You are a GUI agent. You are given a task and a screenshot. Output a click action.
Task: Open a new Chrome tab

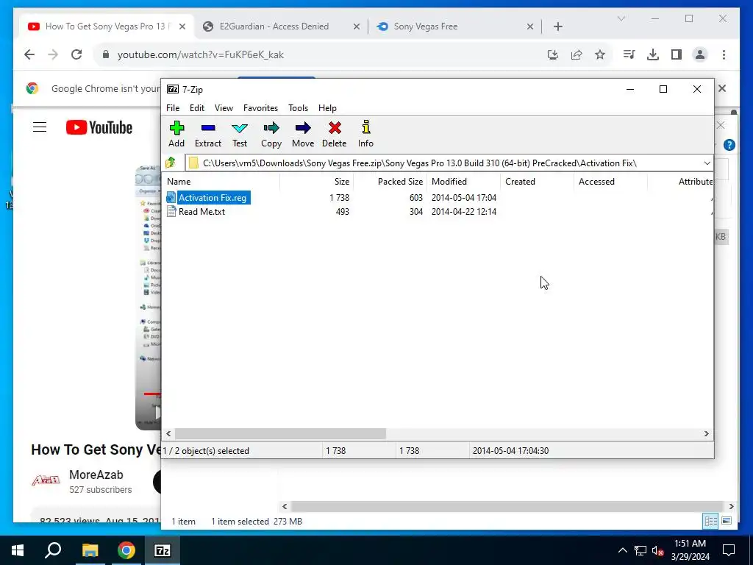pyautogui.click(x=558, y=27)
